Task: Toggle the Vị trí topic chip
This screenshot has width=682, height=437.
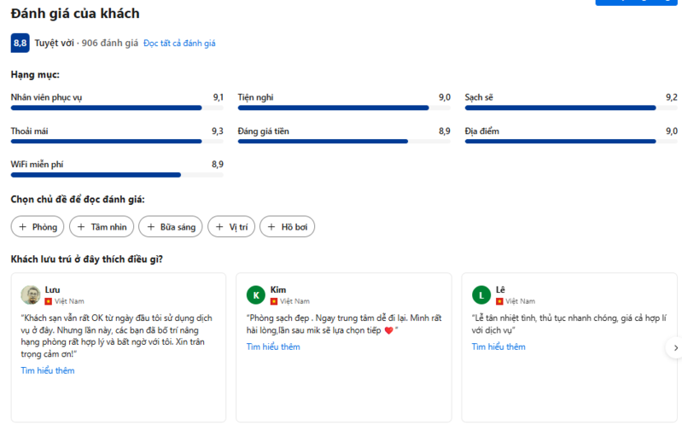Action: [231, 227]
